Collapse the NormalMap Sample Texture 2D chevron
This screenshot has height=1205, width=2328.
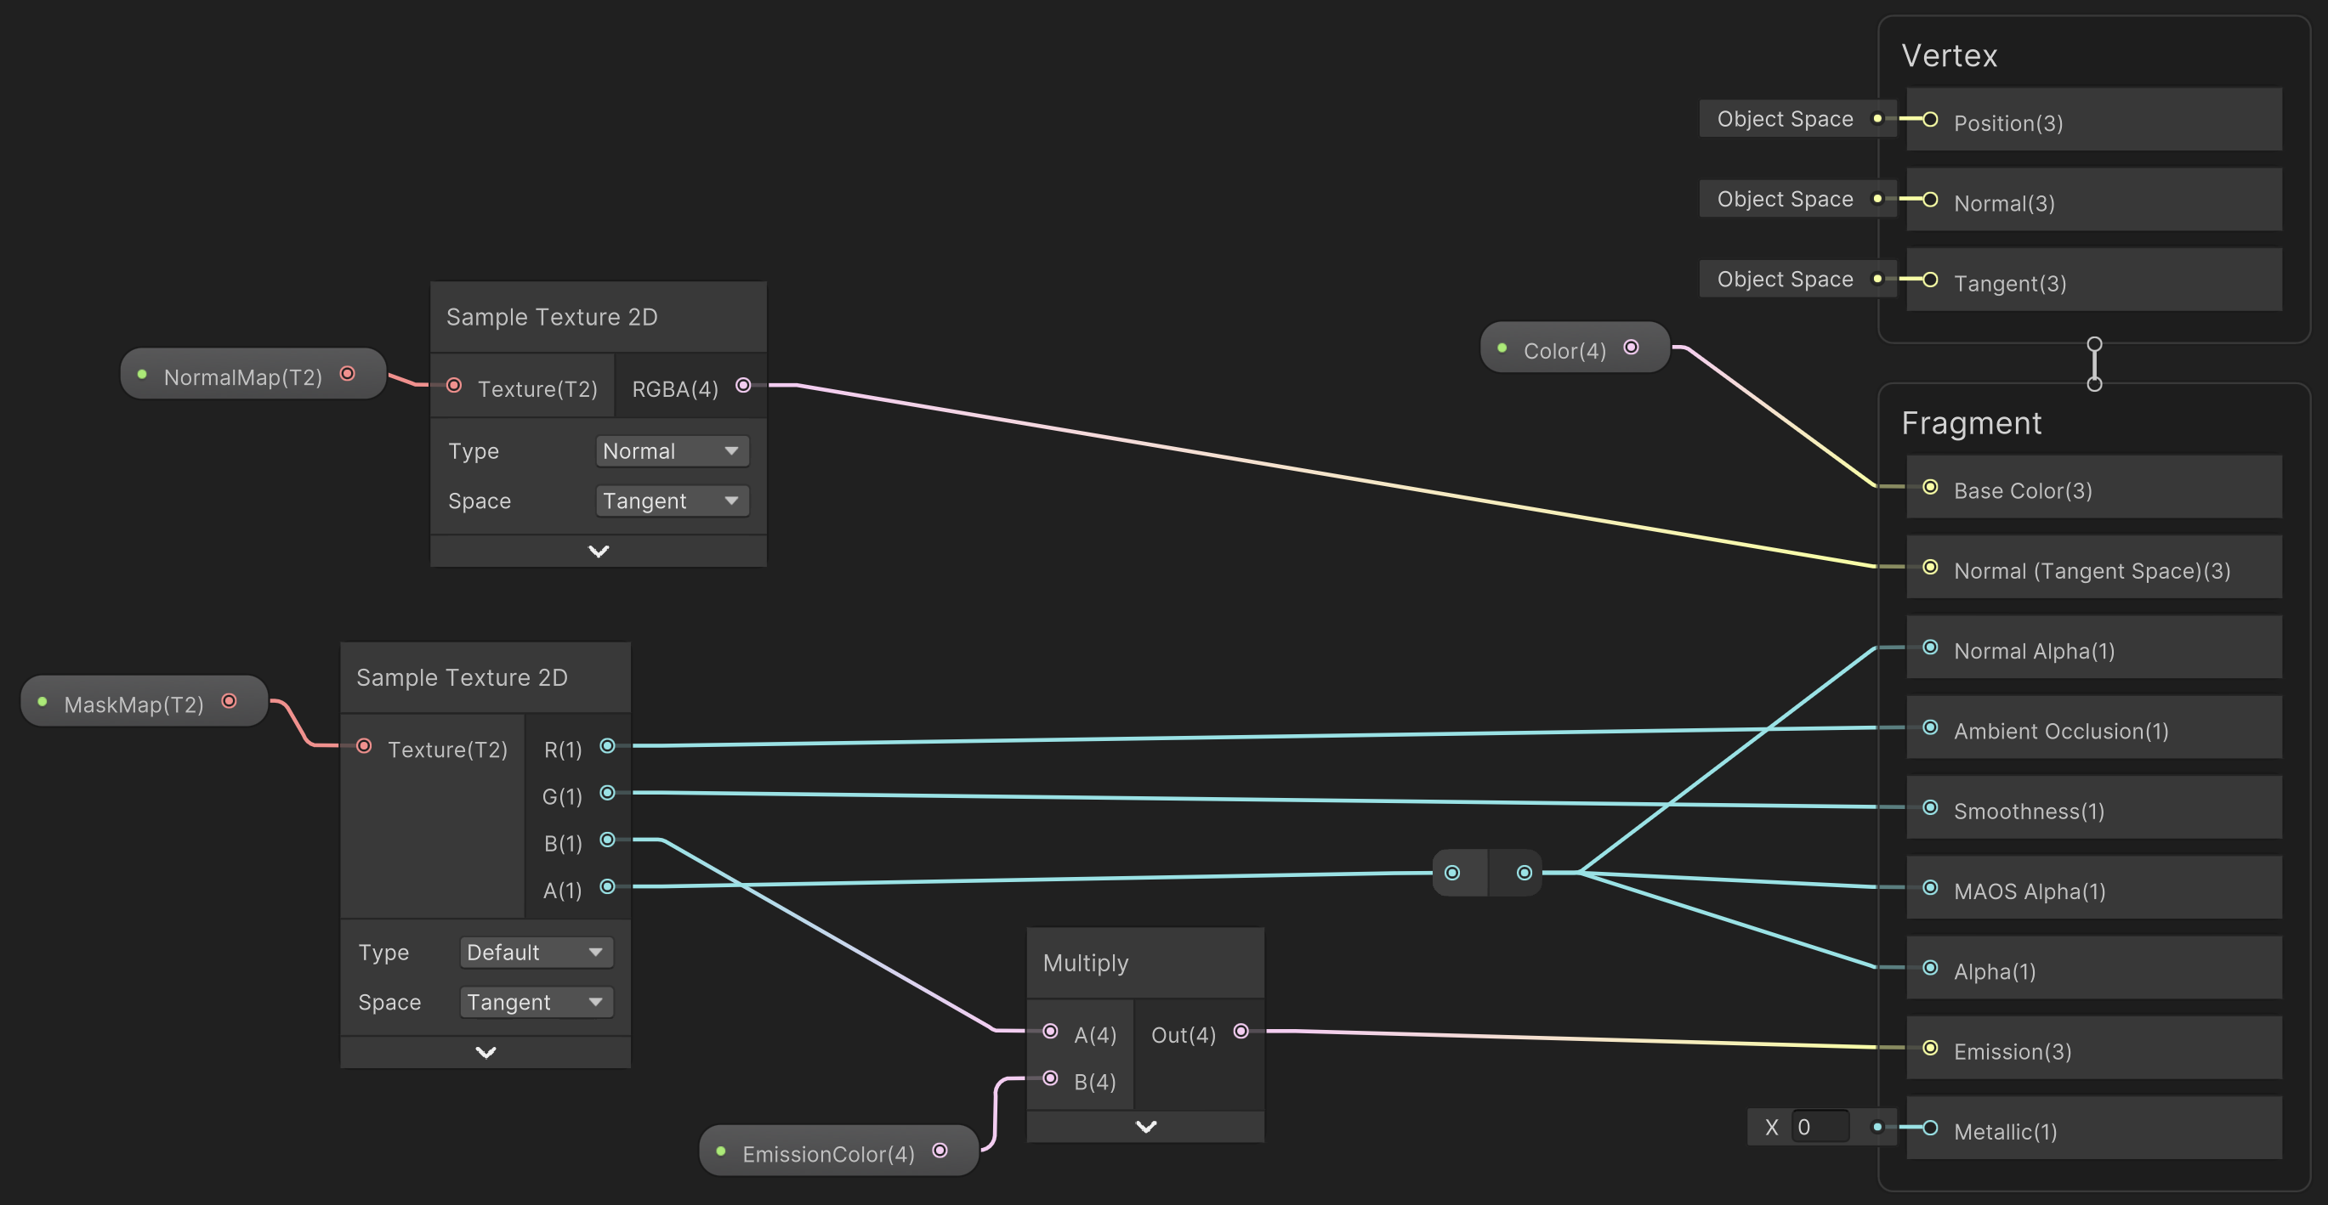point(599,552)
